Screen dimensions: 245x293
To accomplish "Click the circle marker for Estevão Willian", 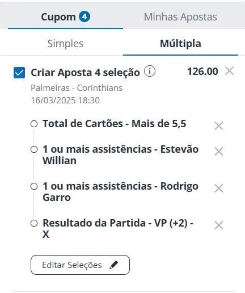I will 34,149.
